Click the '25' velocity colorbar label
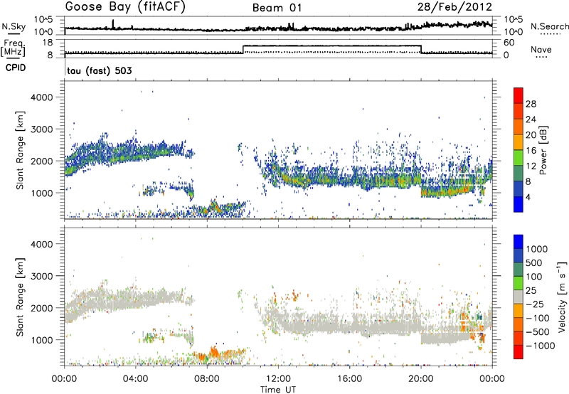The width and height of the screenshot is (569, 394). 531,291
